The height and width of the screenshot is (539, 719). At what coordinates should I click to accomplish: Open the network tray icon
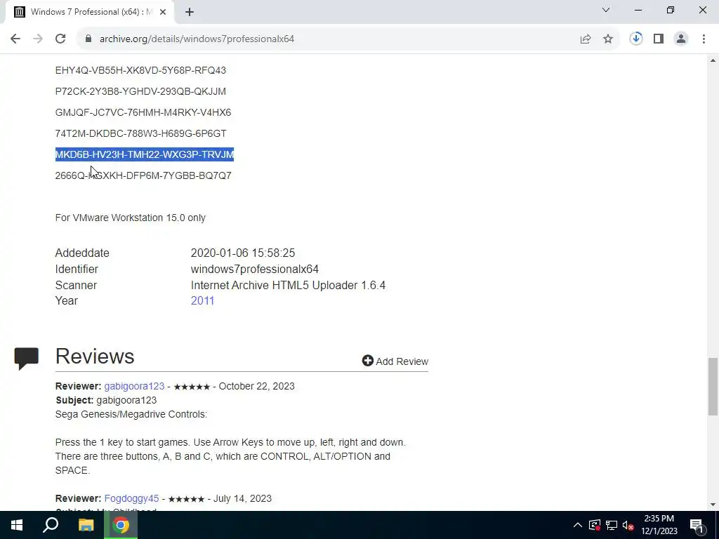612,525
